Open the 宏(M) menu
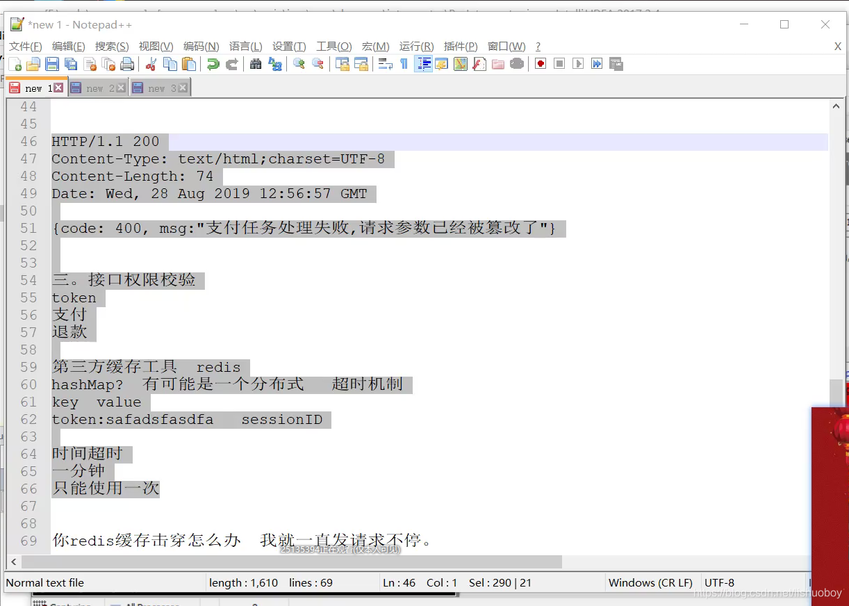 click(376, 46)
